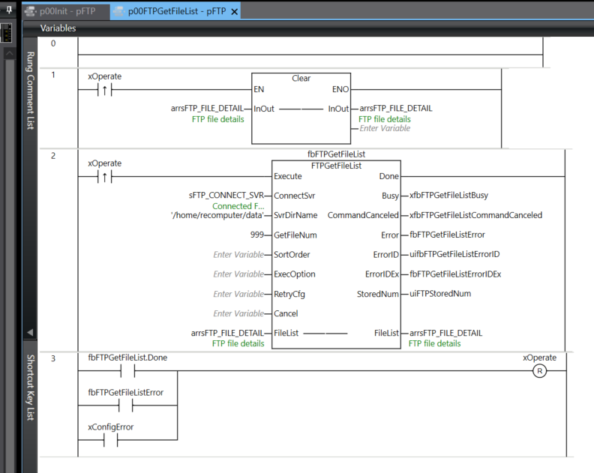Select the rising-edge xOperate contact in rung 1
Screen dimensions: 594x473
[104, 91]
